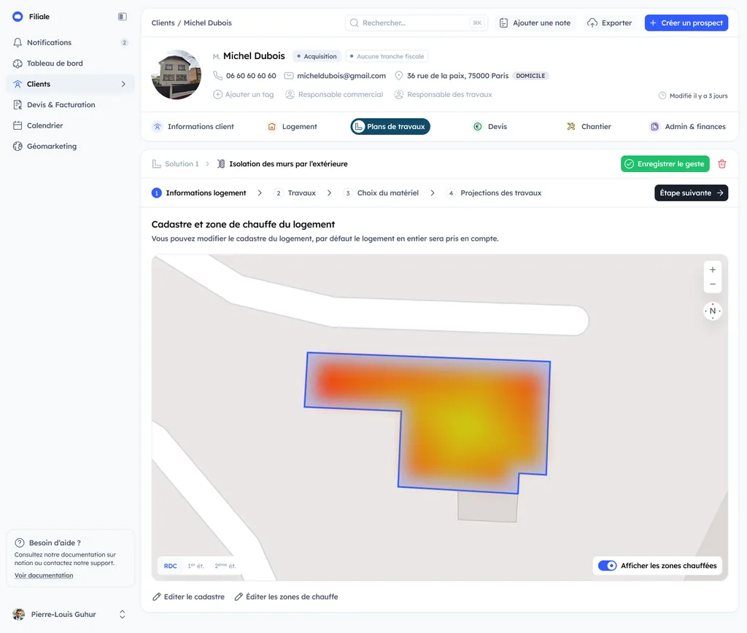Click the Isolation des murs icon

coord(221,164)
